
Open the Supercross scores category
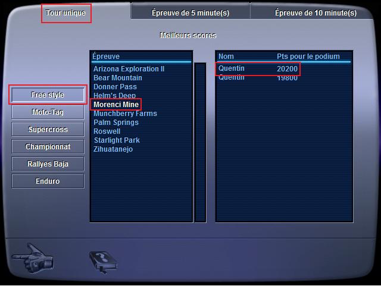click(x=48, y=130)
